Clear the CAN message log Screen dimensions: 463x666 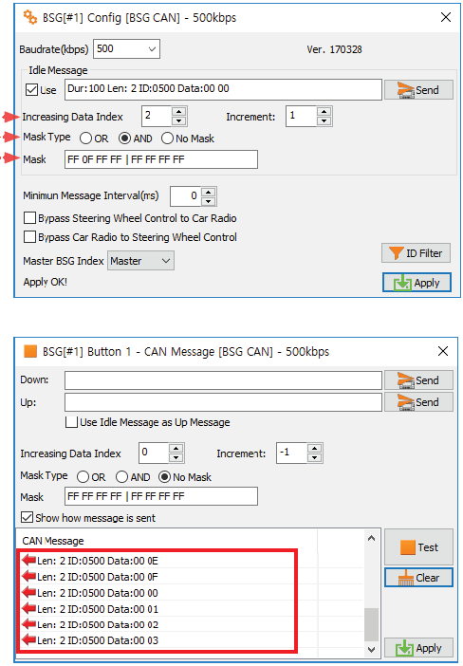[418, 578]
